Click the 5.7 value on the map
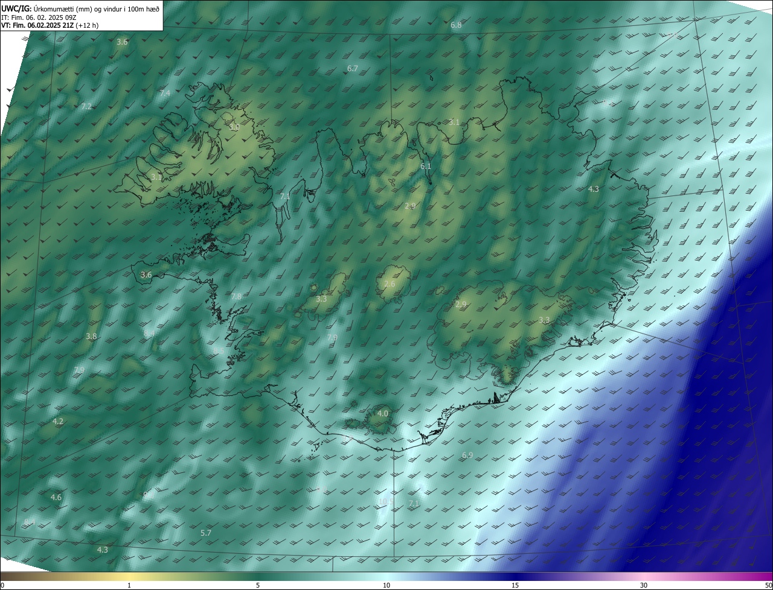Screen dimensions: 773x590 (206, 533)
